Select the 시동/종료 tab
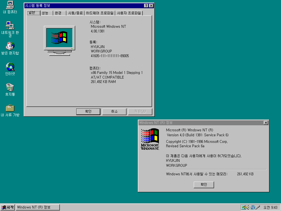The image size is (281, 211). click(x=75, y=13)
